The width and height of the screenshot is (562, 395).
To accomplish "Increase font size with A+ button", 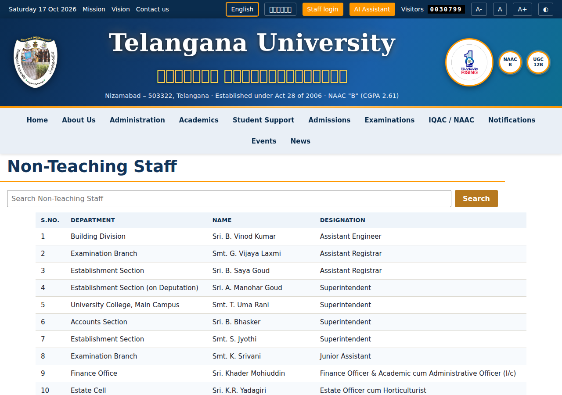I will (522, 9).
